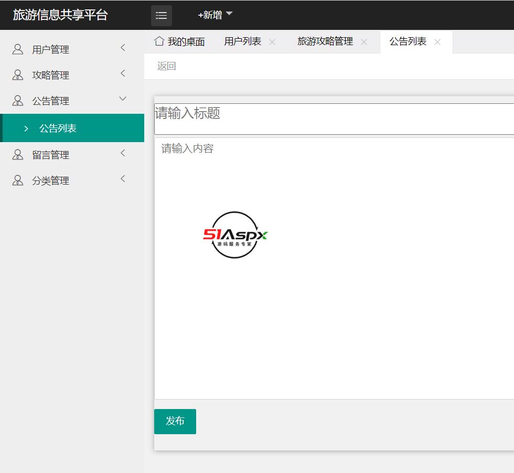The height and width of the screenshot is (473, 514).
Task: Open the +新增 dropdown menu
Action: point(215,15)
